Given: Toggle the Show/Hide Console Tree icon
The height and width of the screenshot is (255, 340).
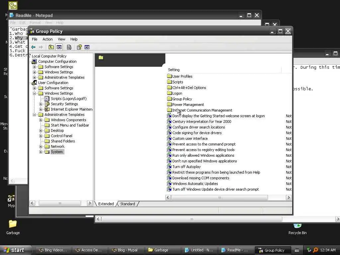Looking at the screenshot, I should point(59,47).
